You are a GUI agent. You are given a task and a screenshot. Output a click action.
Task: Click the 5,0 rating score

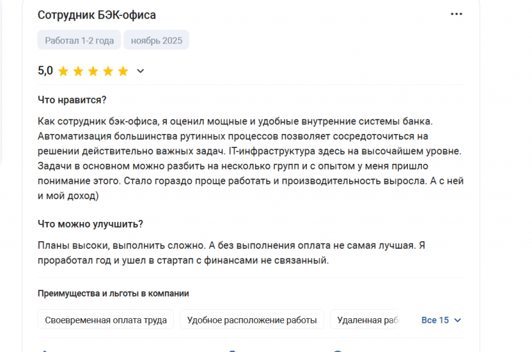45,71
